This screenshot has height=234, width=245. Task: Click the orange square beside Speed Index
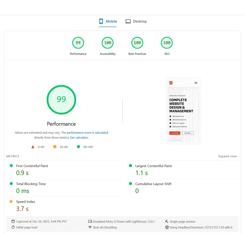11,201
